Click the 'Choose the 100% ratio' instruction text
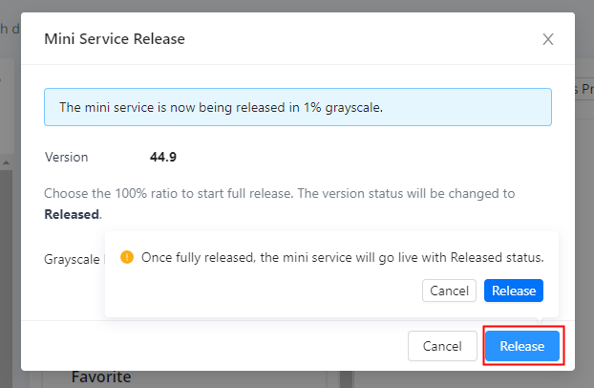Image resolution: width=594 pixels, height=388 pixels. pos(280,193)
